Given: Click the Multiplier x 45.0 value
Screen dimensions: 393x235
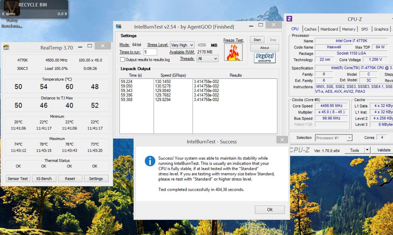Looking at the screenshot, I should (331, 112).
